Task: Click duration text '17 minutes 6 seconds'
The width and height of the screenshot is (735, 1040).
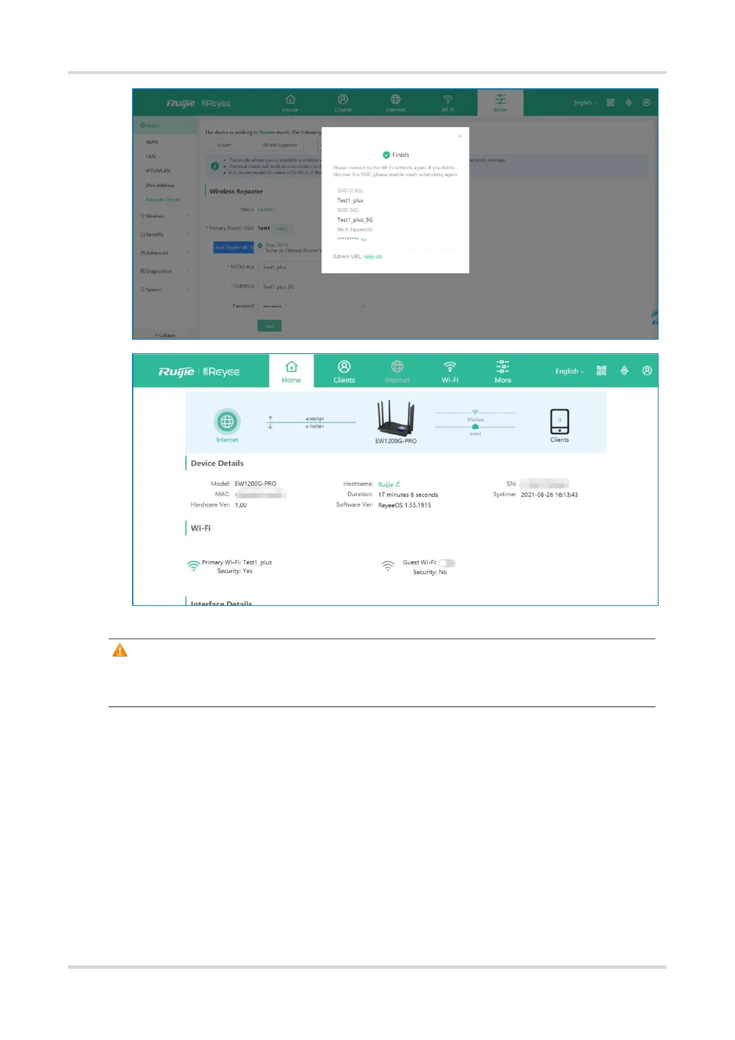Action: (408, 495)
